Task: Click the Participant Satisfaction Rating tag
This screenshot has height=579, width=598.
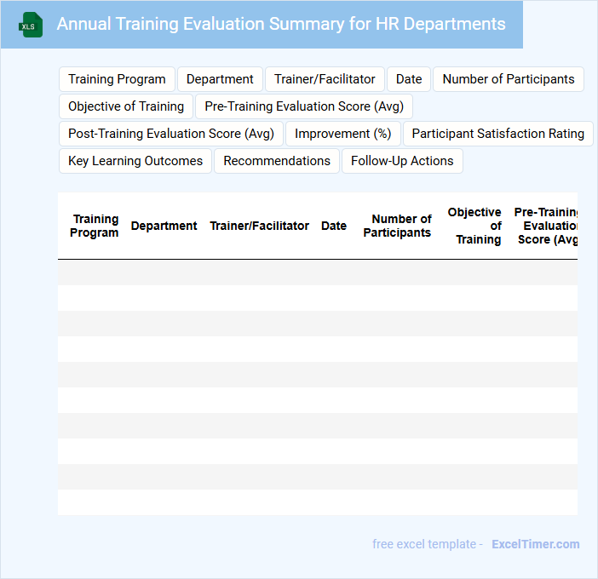Action: [x=498, y=134]
